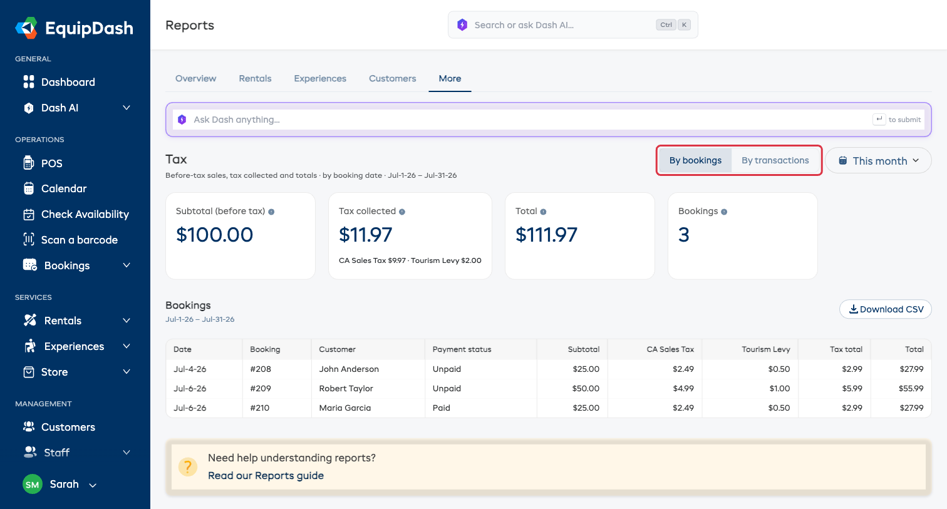Open the Customers reports tab
Screen dimensions: 947x509
[393, 78]
